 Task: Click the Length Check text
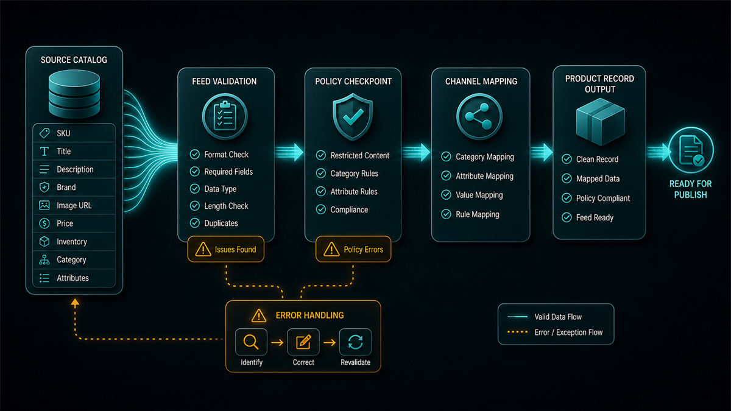click(227, 206)
